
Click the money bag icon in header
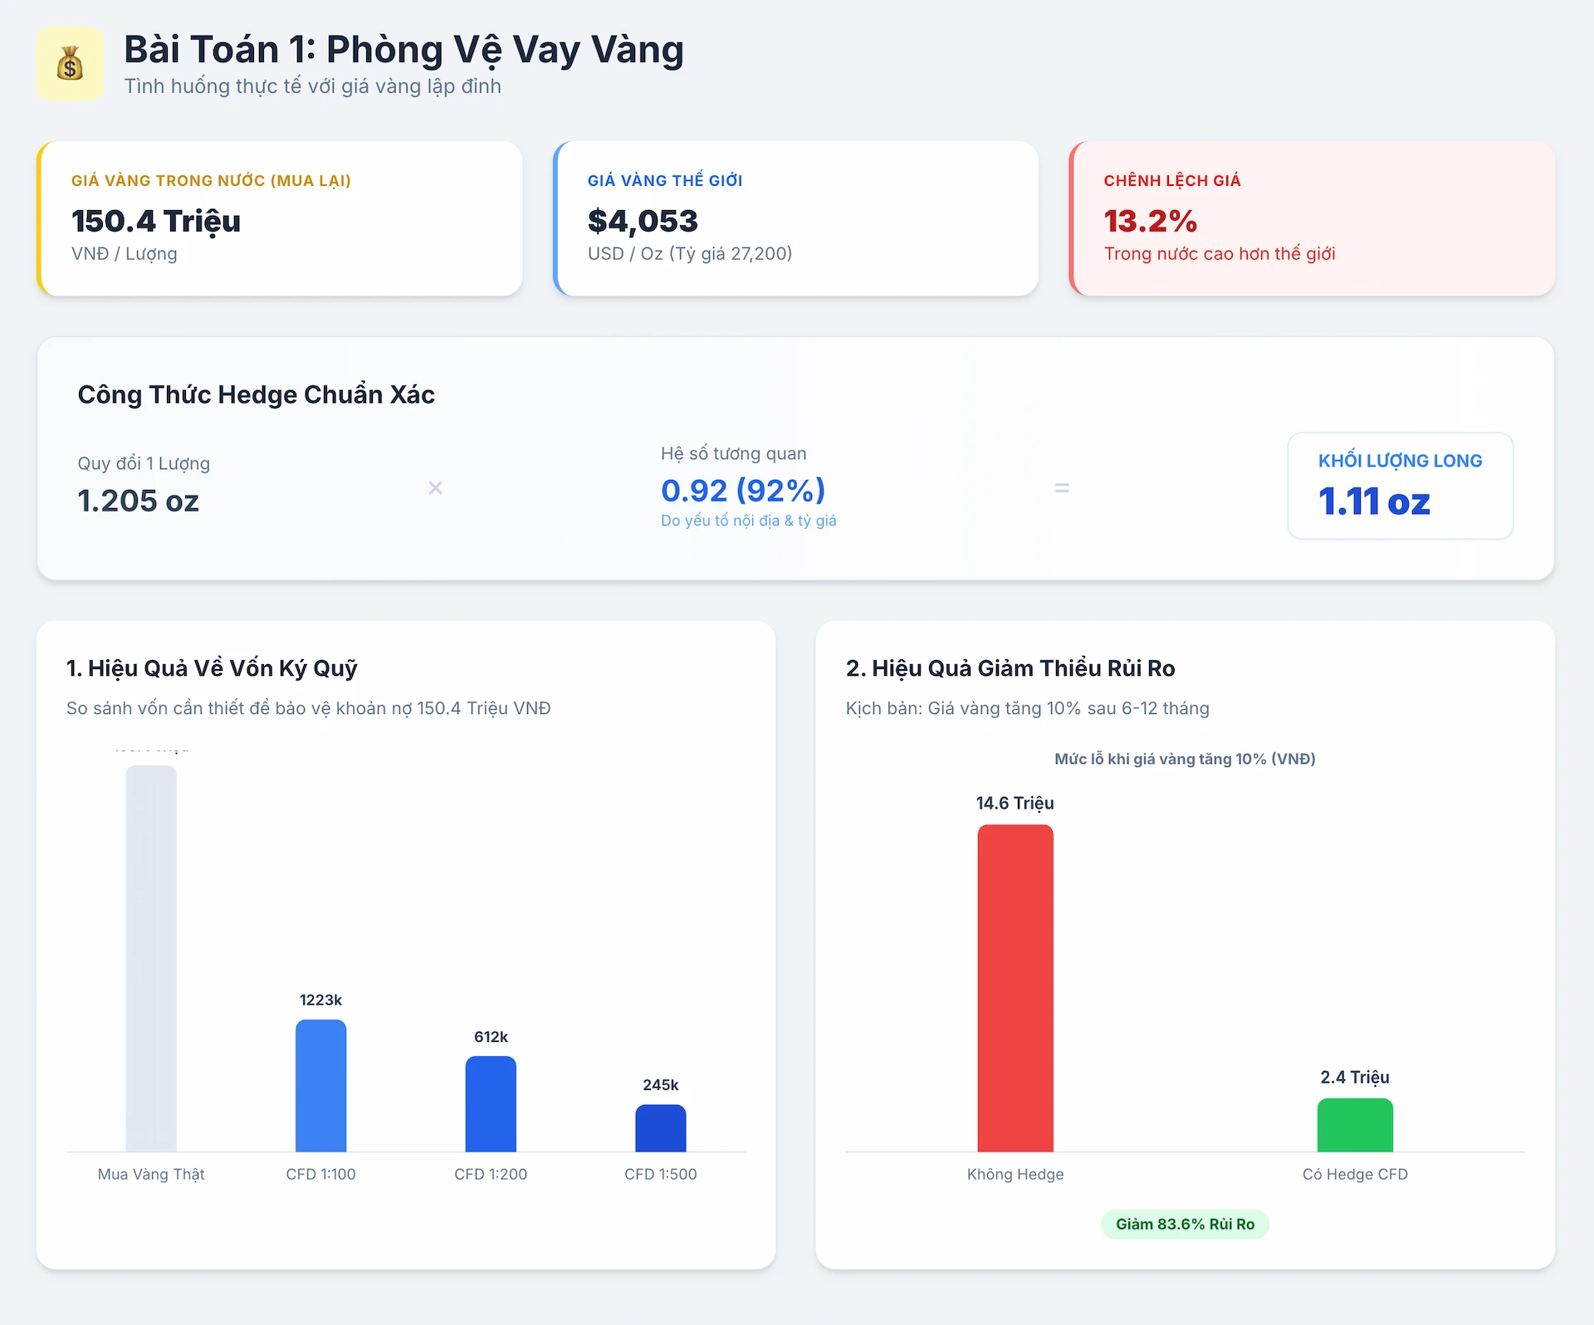click(70, 64)
